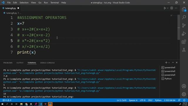The width and height of the screenshot is (188, 106).
Task: Change indentation via Spaces: 4
Action: [133, 100]
